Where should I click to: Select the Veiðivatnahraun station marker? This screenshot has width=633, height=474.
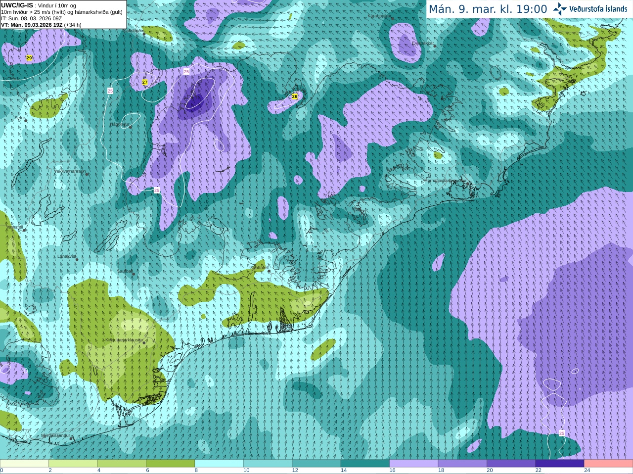(x=87, y=174)
